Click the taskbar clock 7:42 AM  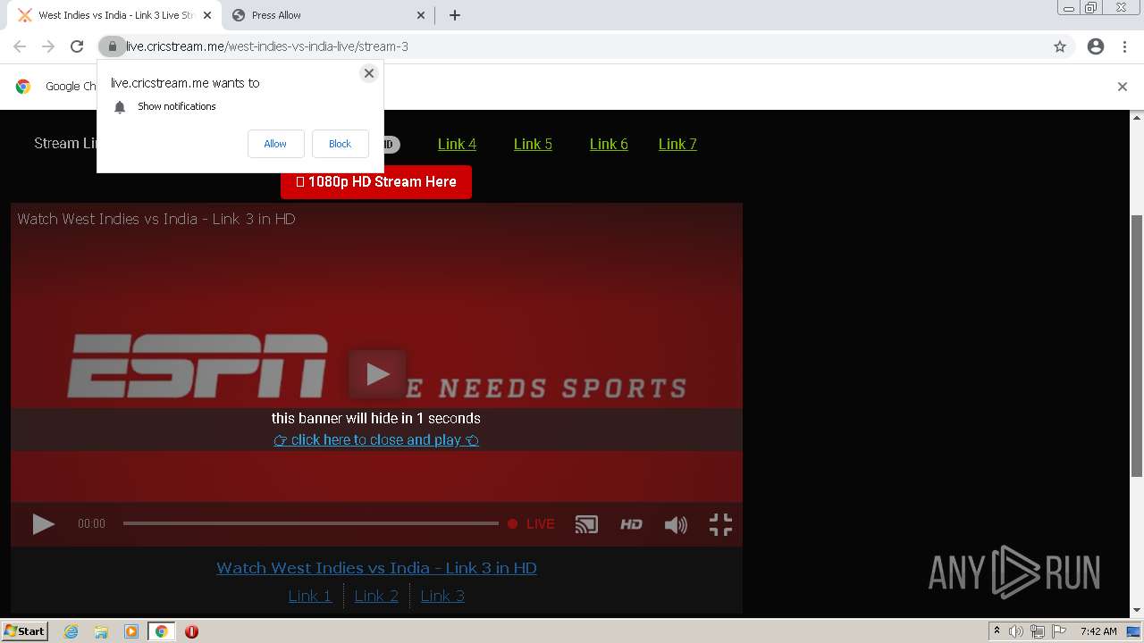[x=1098, y=631]
